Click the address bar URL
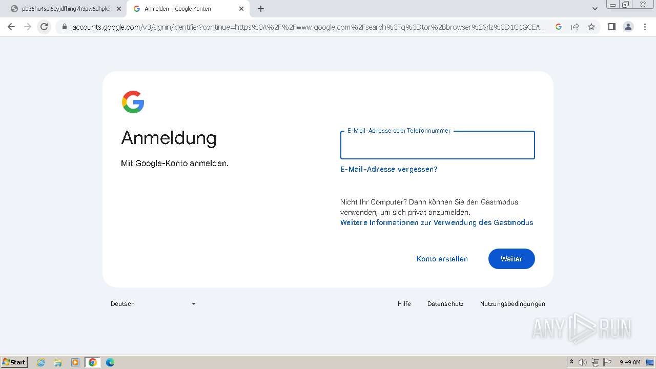656x369 pixels. click(x=309, y=27)
